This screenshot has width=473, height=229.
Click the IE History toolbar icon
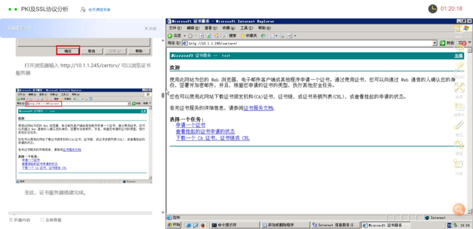[x=263, y=35]
